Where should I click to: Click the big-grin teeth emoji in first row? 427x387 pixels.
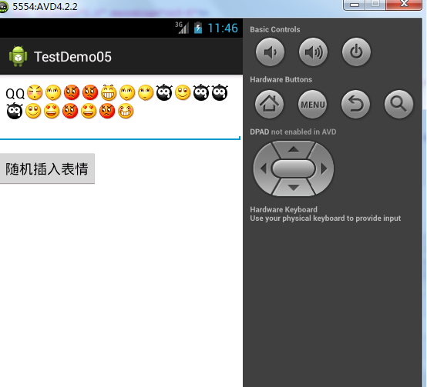[x=109, y=92]
